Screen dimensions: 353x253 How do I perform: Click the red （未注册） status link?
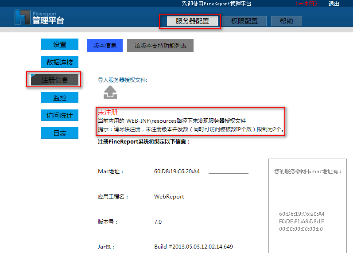(x=306, y=4)
